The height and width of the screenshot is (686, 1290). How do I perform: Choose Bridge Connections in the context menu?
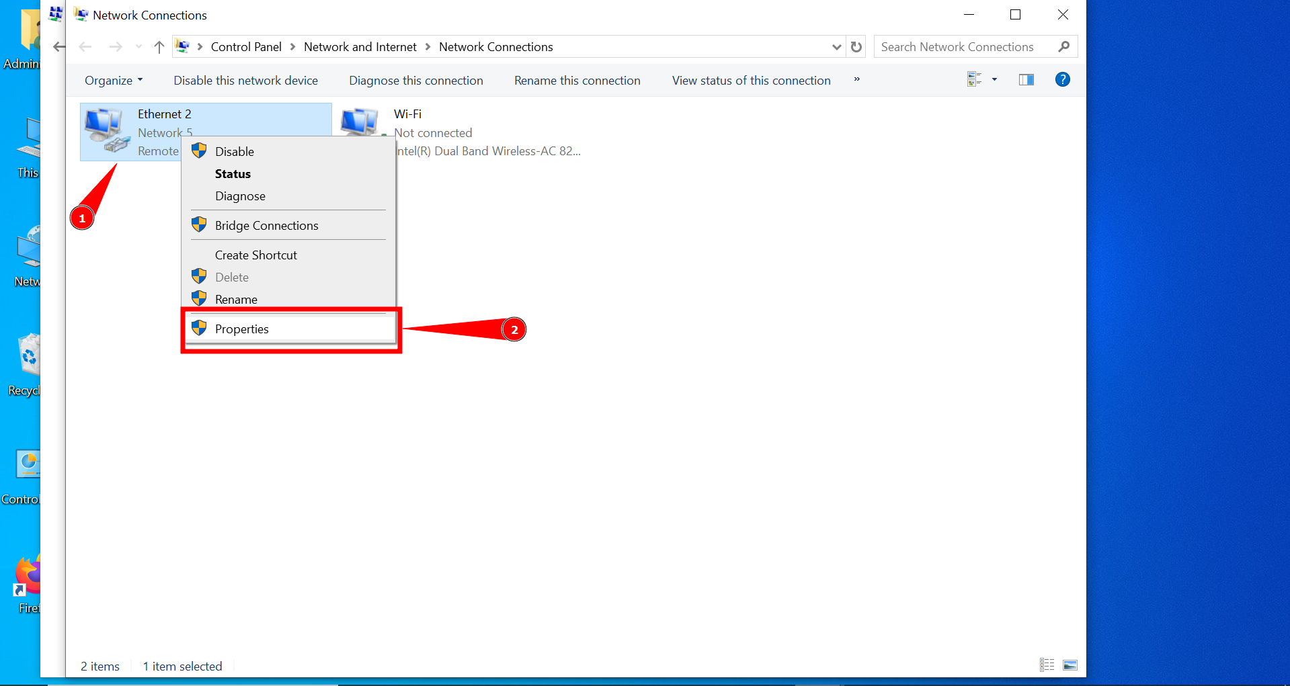[288, 226]
